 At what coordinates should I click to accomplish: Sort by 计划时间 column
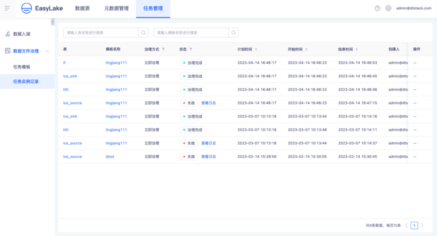[x=256, y=49]
